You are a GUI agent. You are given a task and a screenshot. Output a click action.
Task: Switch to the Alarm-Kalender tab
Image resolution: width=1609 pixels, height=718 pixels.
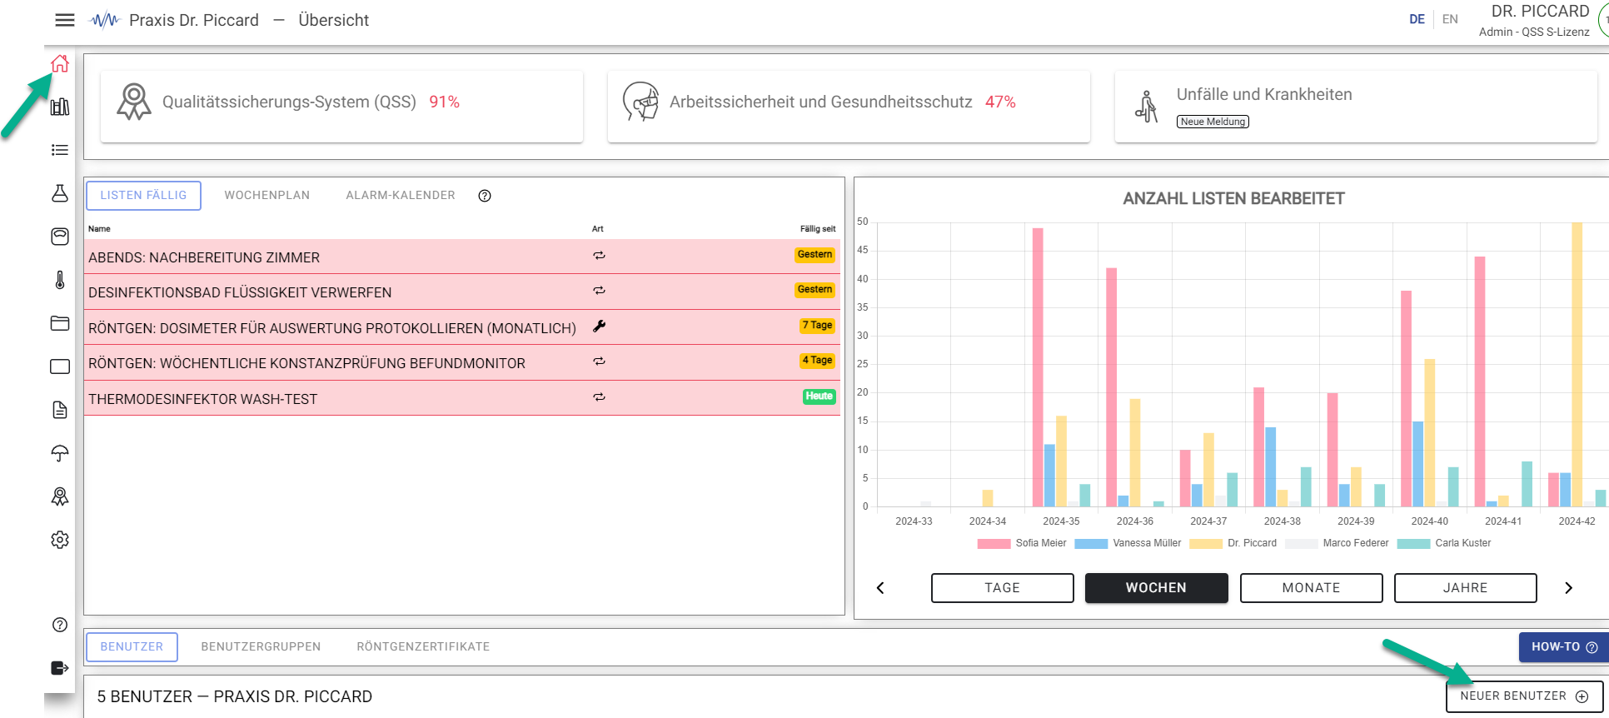tap(401, 196)
